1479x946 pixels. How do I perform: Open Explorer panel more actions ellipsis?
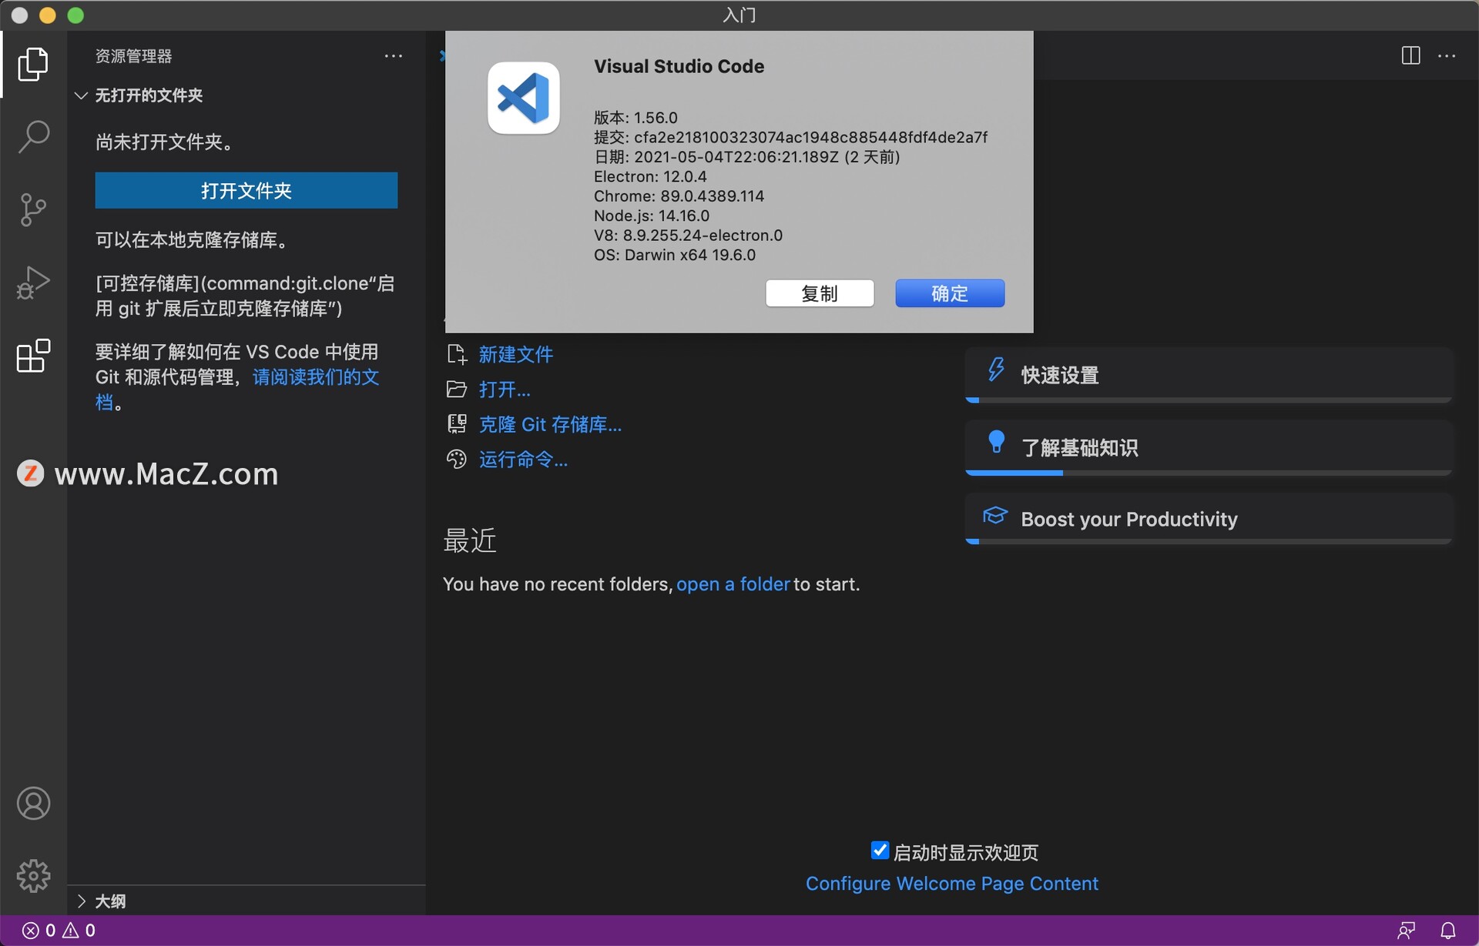coord(394,55)
